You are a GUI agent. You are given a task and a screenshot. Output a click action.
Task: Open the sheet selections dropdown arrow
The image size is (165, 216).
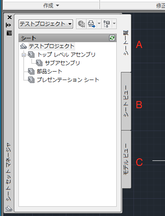[114, 24]
